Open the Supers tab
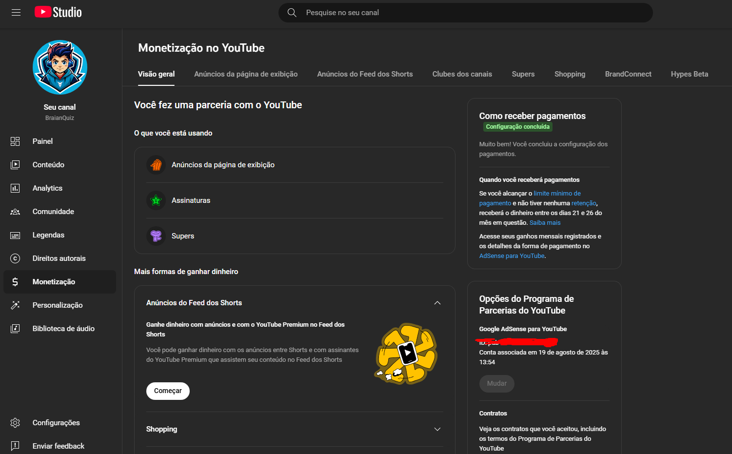The height and width of the screenshot is (454, 732). pyautogui.click(x=523, y=74)
